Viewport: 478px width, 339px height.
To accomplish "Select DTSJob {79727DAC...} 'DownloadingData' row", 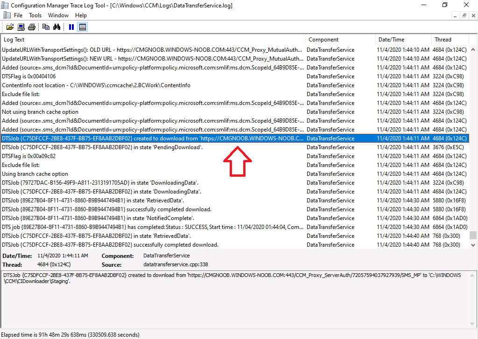I will (x=235, y=183).
